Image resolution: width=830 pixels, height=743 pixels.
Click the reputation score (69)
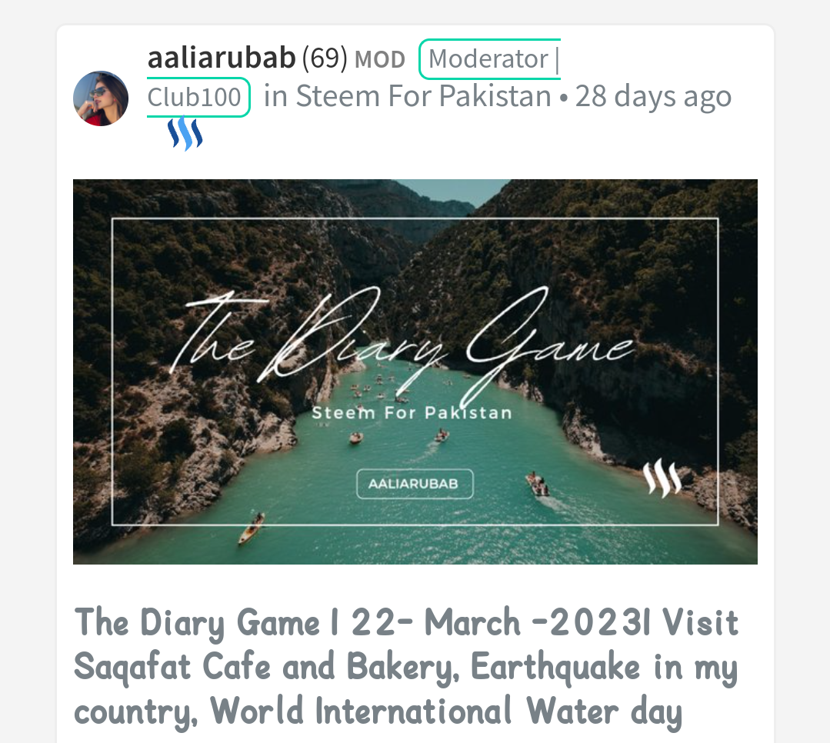click(325, 58)
